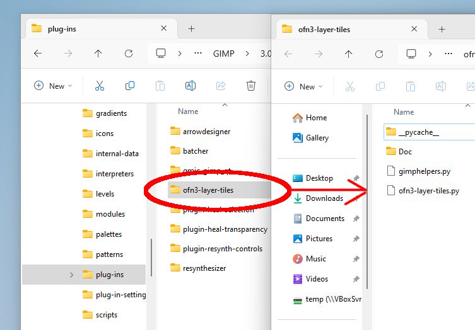Click breadcrumb chevron after PC icon in ofn3-layer-tiles window
The height and width of the screenshot is (330, 475).
click(x=430, y=54)
